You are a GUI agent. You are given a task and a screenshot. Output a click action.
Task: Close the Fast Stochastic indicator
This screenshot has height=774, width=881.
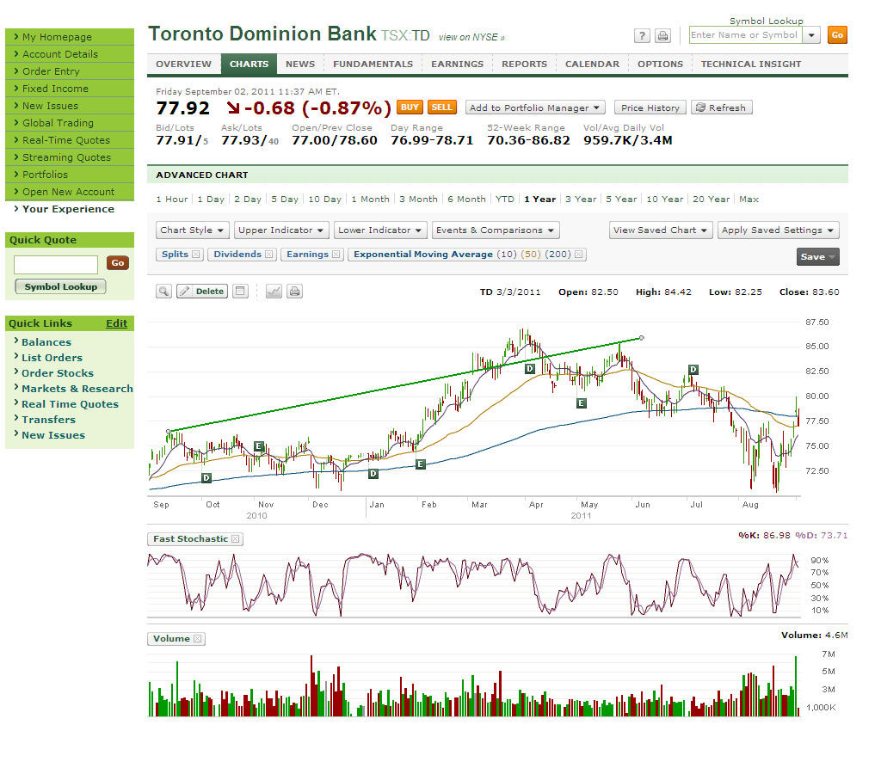[236, 539]
